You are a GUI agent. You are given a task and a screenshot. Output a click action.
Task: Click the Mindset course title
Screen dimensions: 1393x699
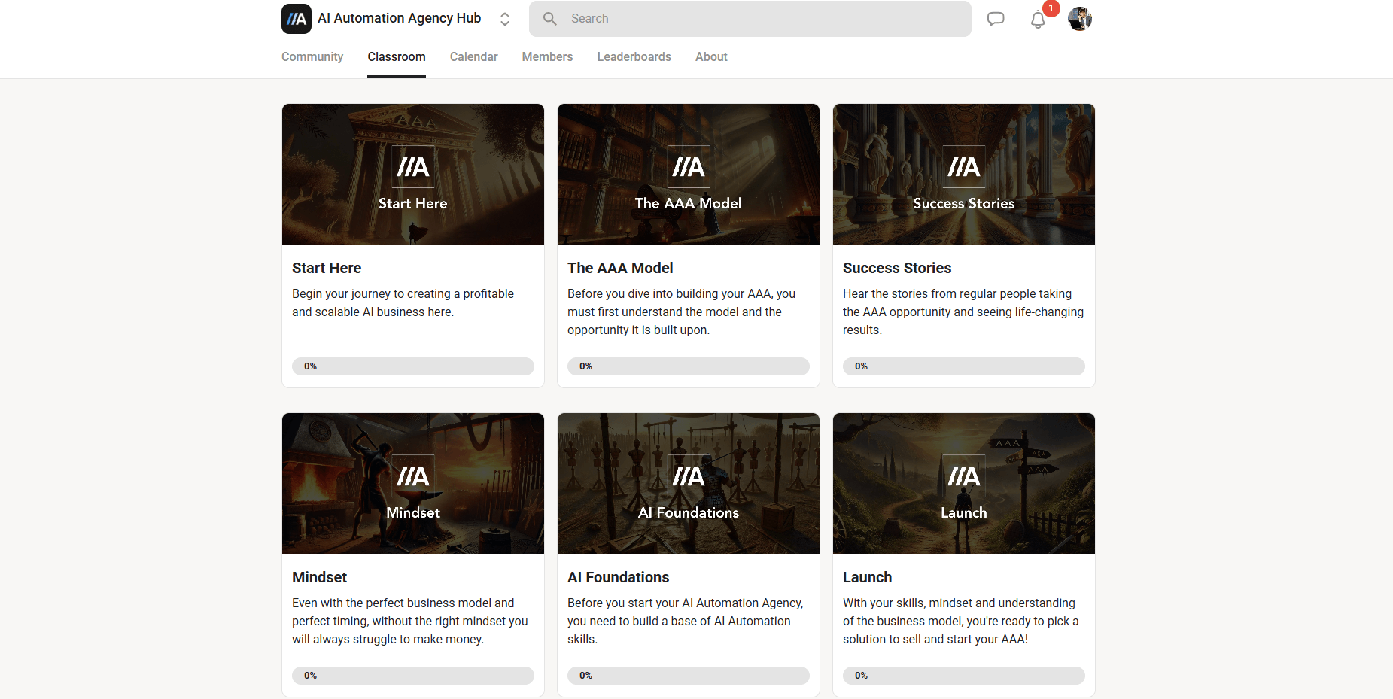click(319, 577)
